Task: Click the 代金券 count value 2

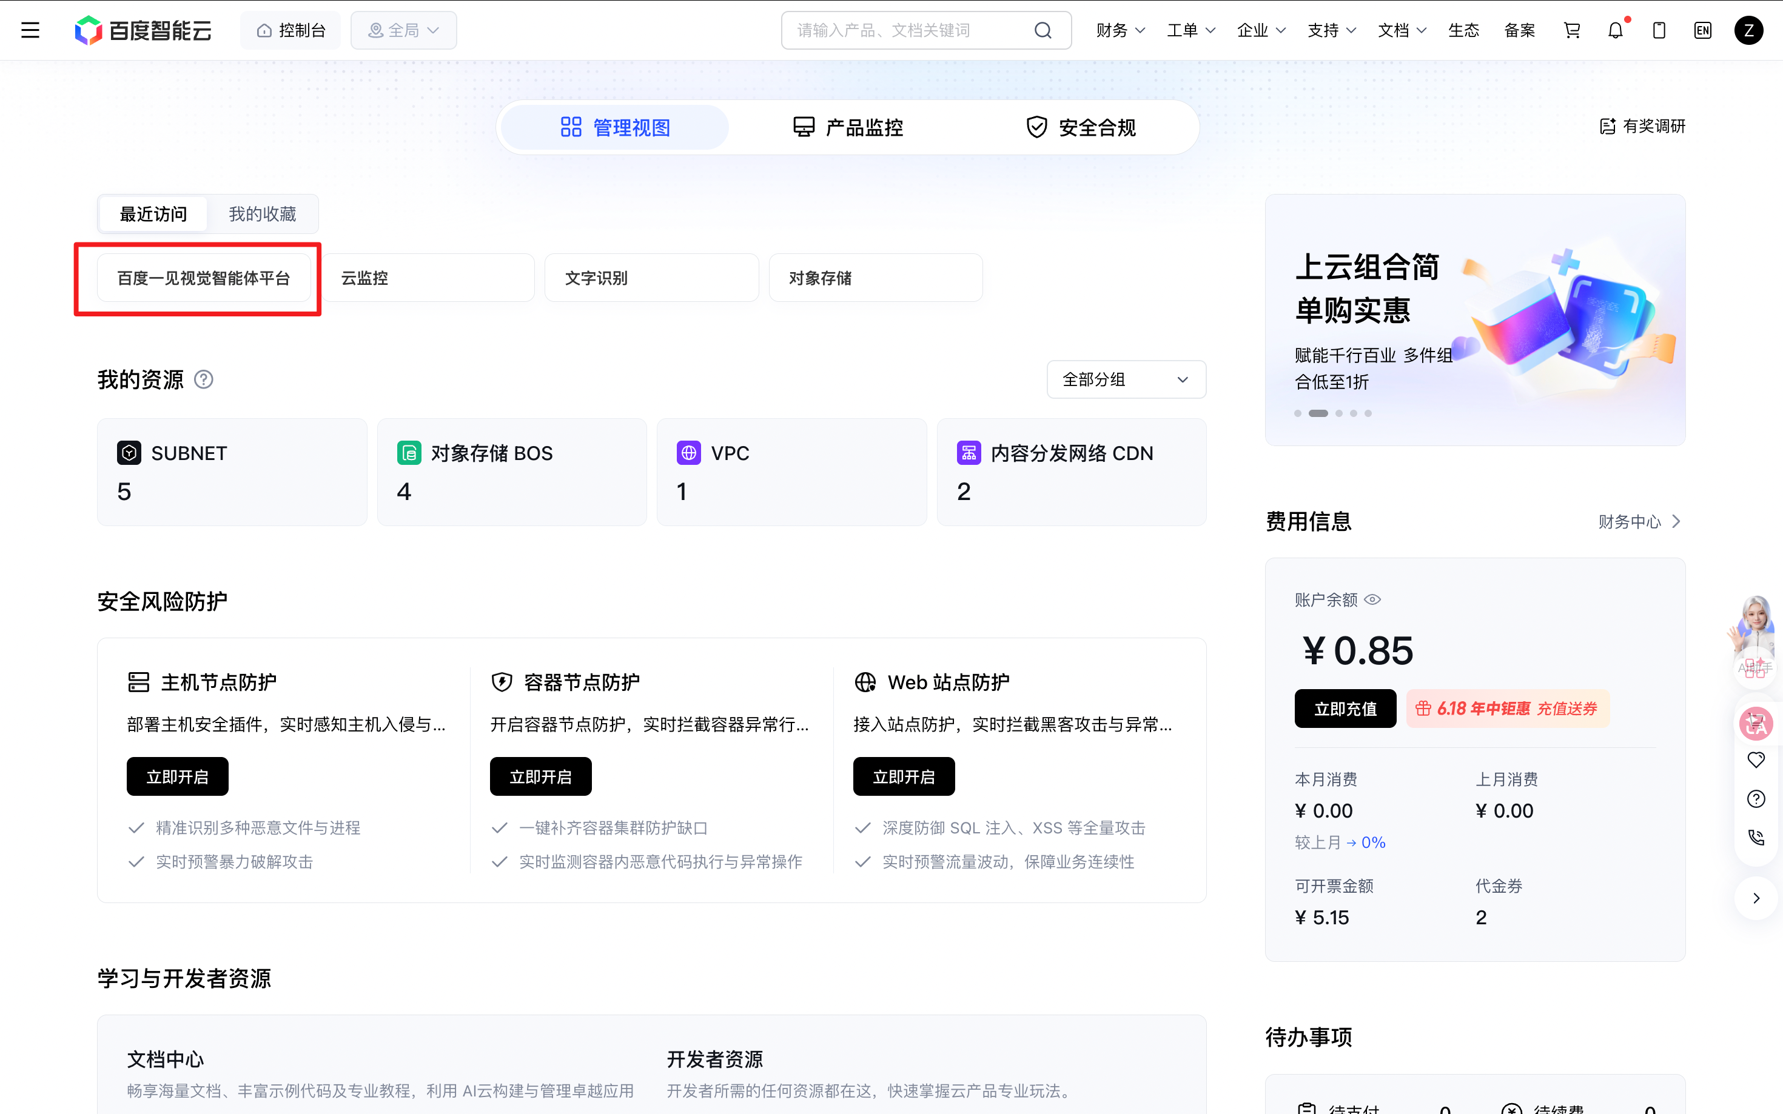Action: [x=1481, y=917]
